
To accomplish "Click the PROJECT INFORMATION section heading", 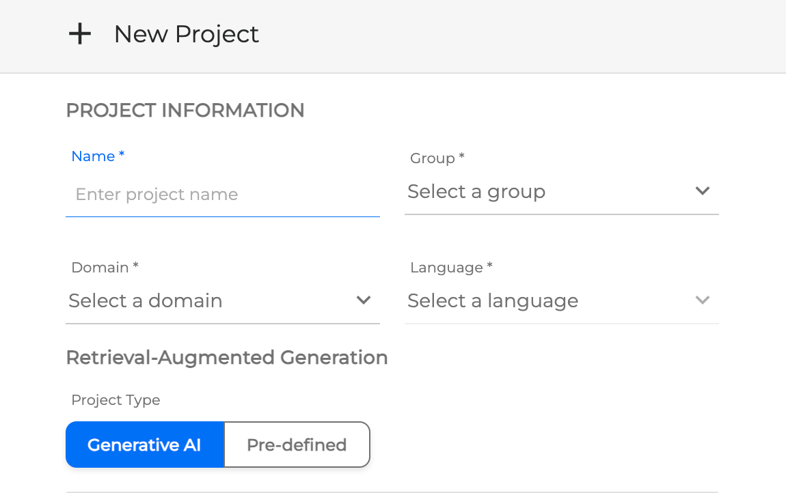I will tap(185, 111).
